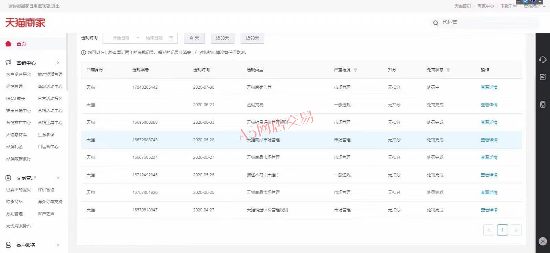Click the 天猫商家 logo
Image resolution: width=550 pixels, height=253 pixels.
(x=25, y=23)
